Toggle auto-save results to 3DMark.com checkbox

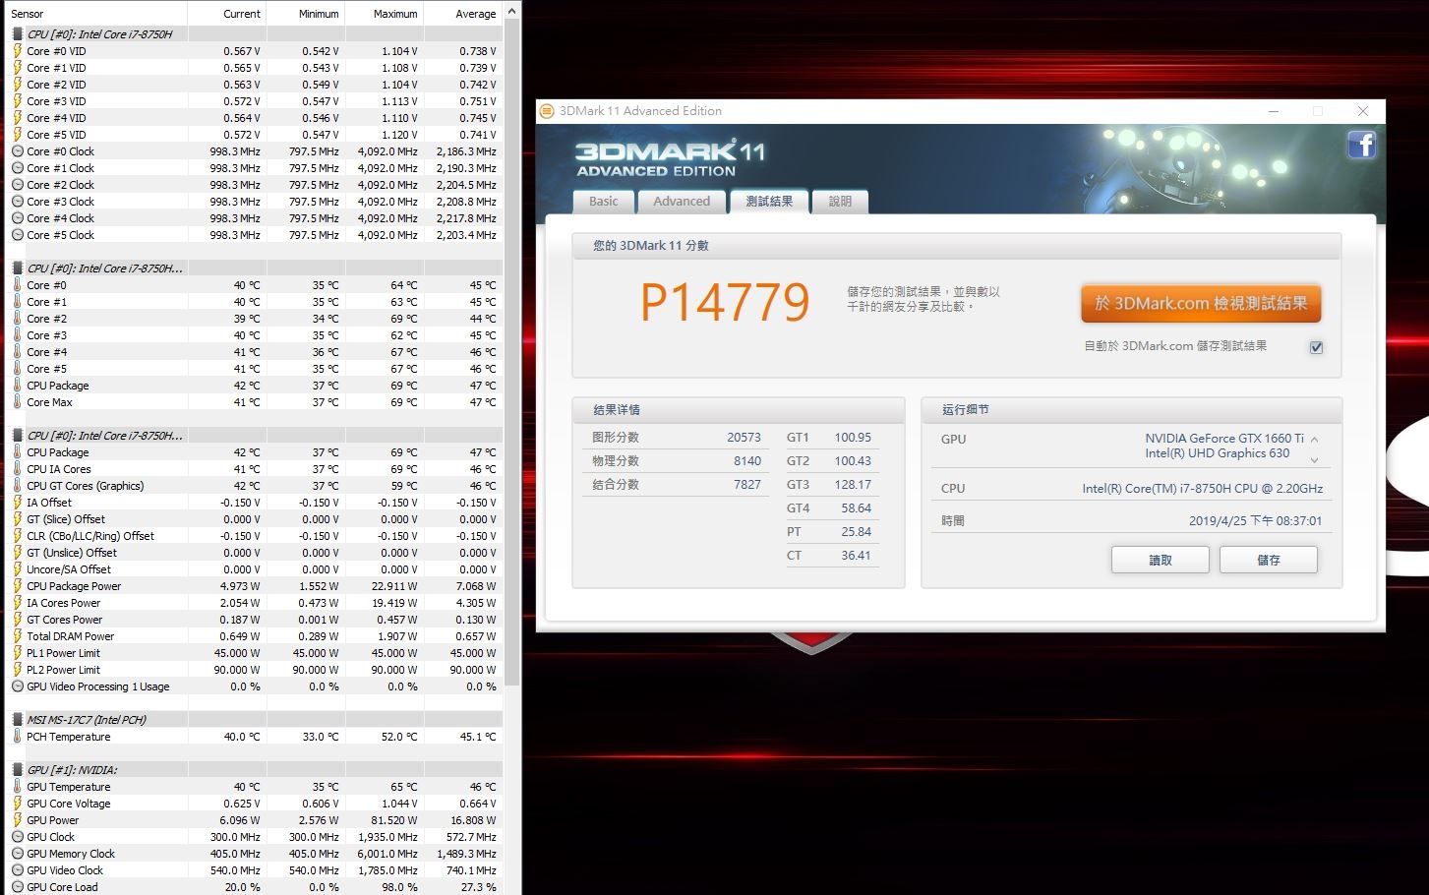coord(1316,347)
